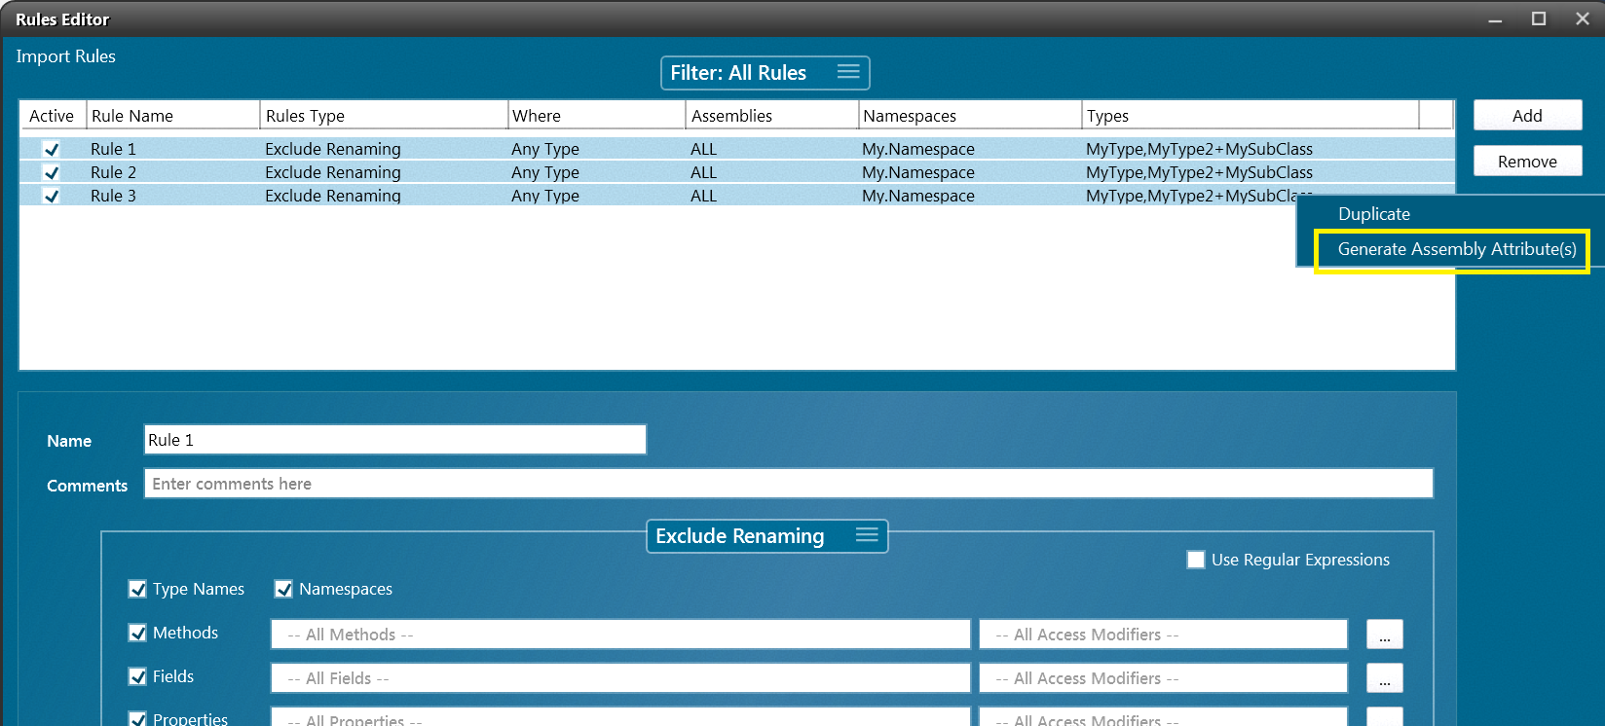Image resolution: width=1605 pixels, height=726 pixels.
Task: Choose Generate Assembly Attribute(s) menu item
Action: [x=1456, y=249]
